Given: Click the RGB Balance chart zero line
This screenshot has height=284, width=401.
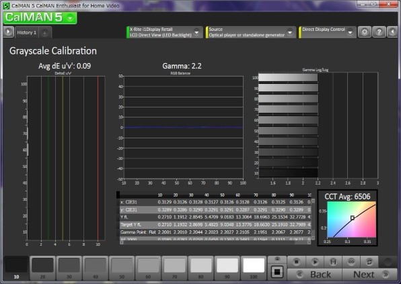Looking at the screenshot, I should [184, 128].
